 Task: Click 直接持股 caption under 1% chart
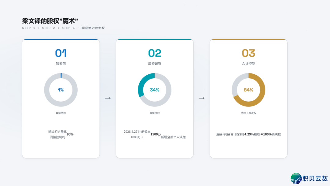tap(61, 113)
